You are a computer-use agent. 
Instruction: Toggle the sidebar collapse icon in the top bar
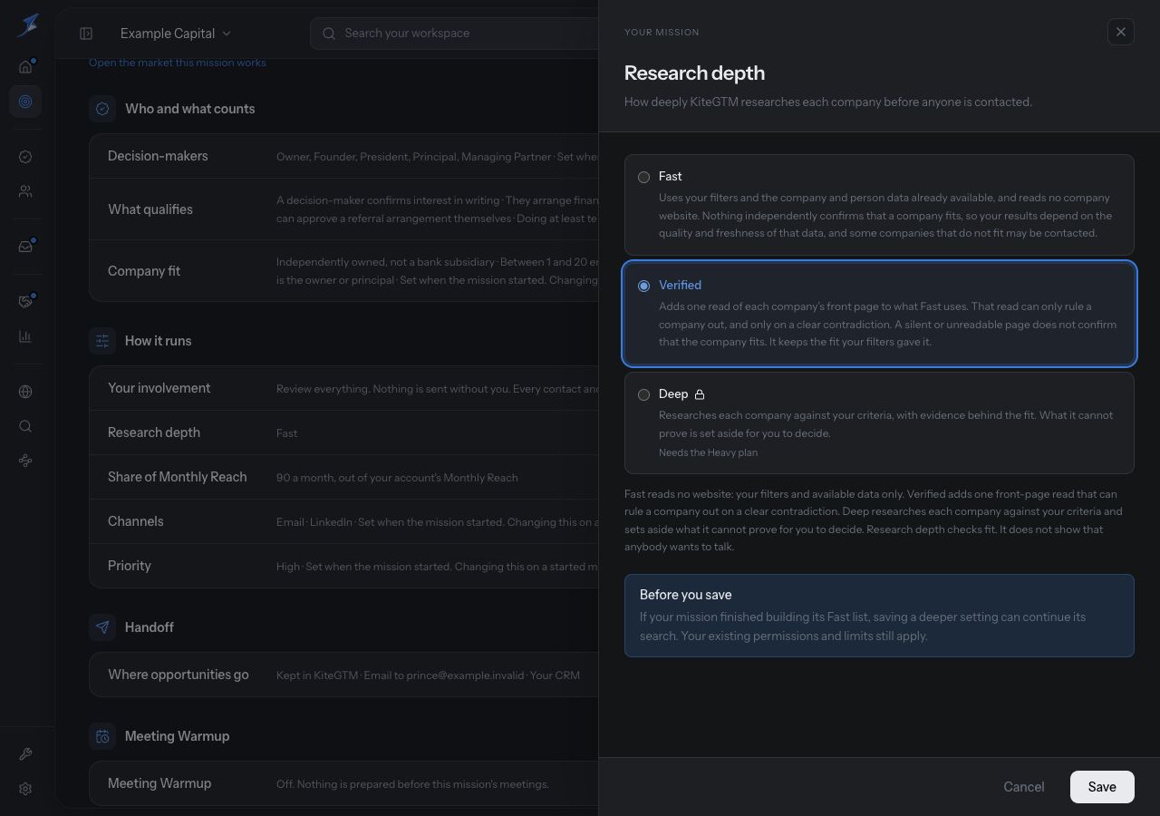[86, 34]
